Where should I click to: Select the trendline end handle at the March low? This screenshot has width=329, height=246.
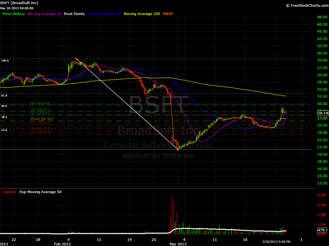178,149
